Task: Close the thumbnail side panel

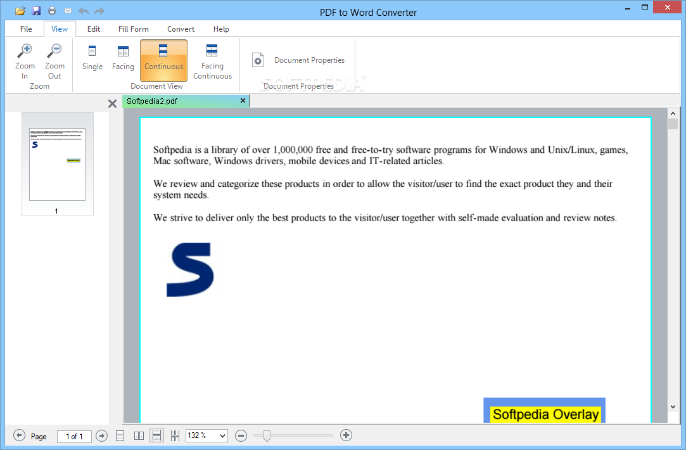Action: click(113, 104)
